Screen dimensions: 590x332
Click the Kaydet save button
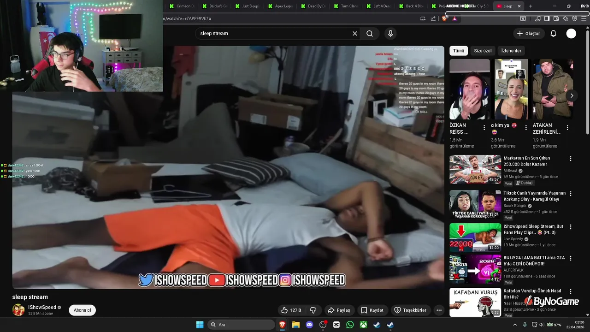pyautogui.click(x=372, y=310)
